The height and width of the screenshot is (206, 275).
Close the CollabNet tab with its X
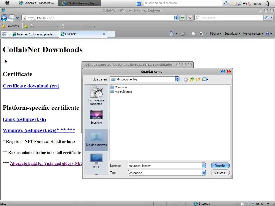[104, 34]
